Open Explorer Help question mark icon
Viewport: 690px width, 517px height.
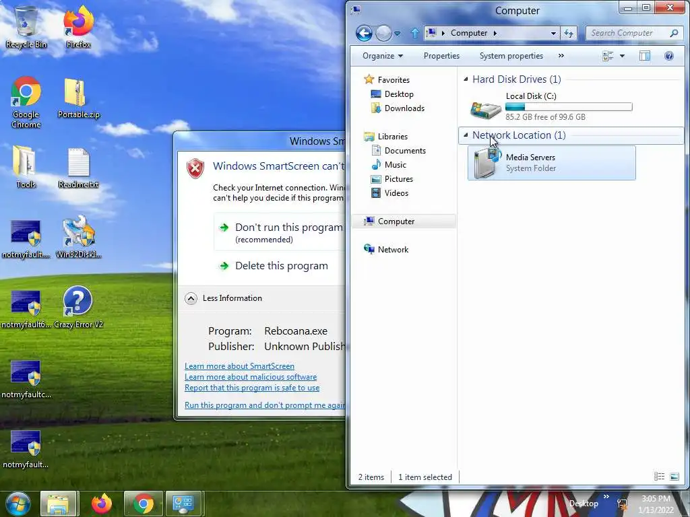tap(669, 56)
